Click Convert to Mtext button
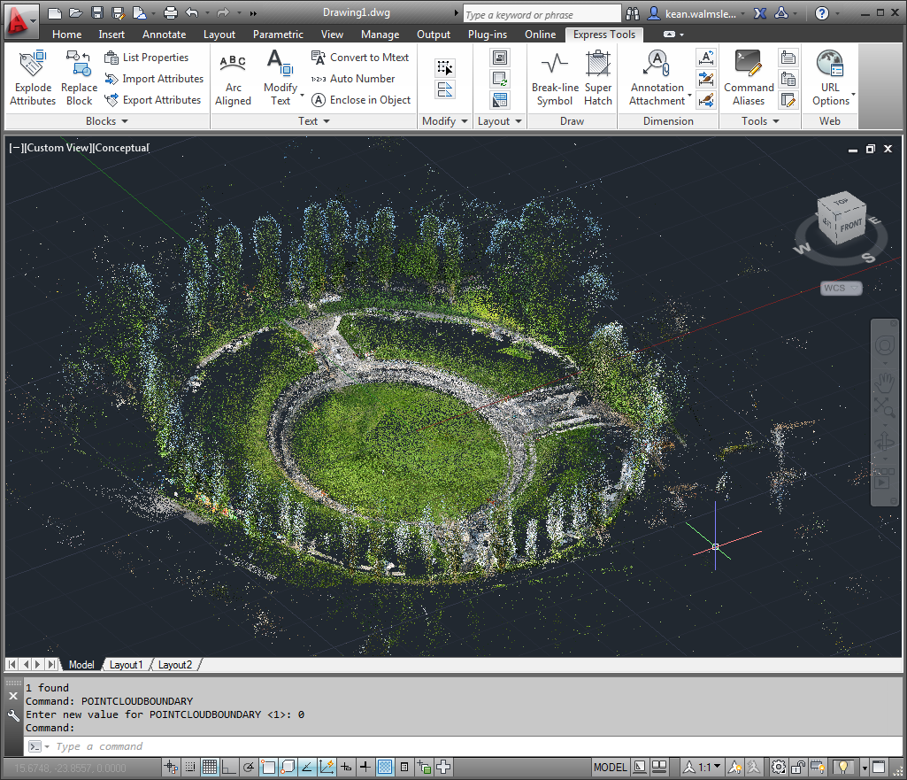This screenshot has height=780, width=907. point(360,58)
